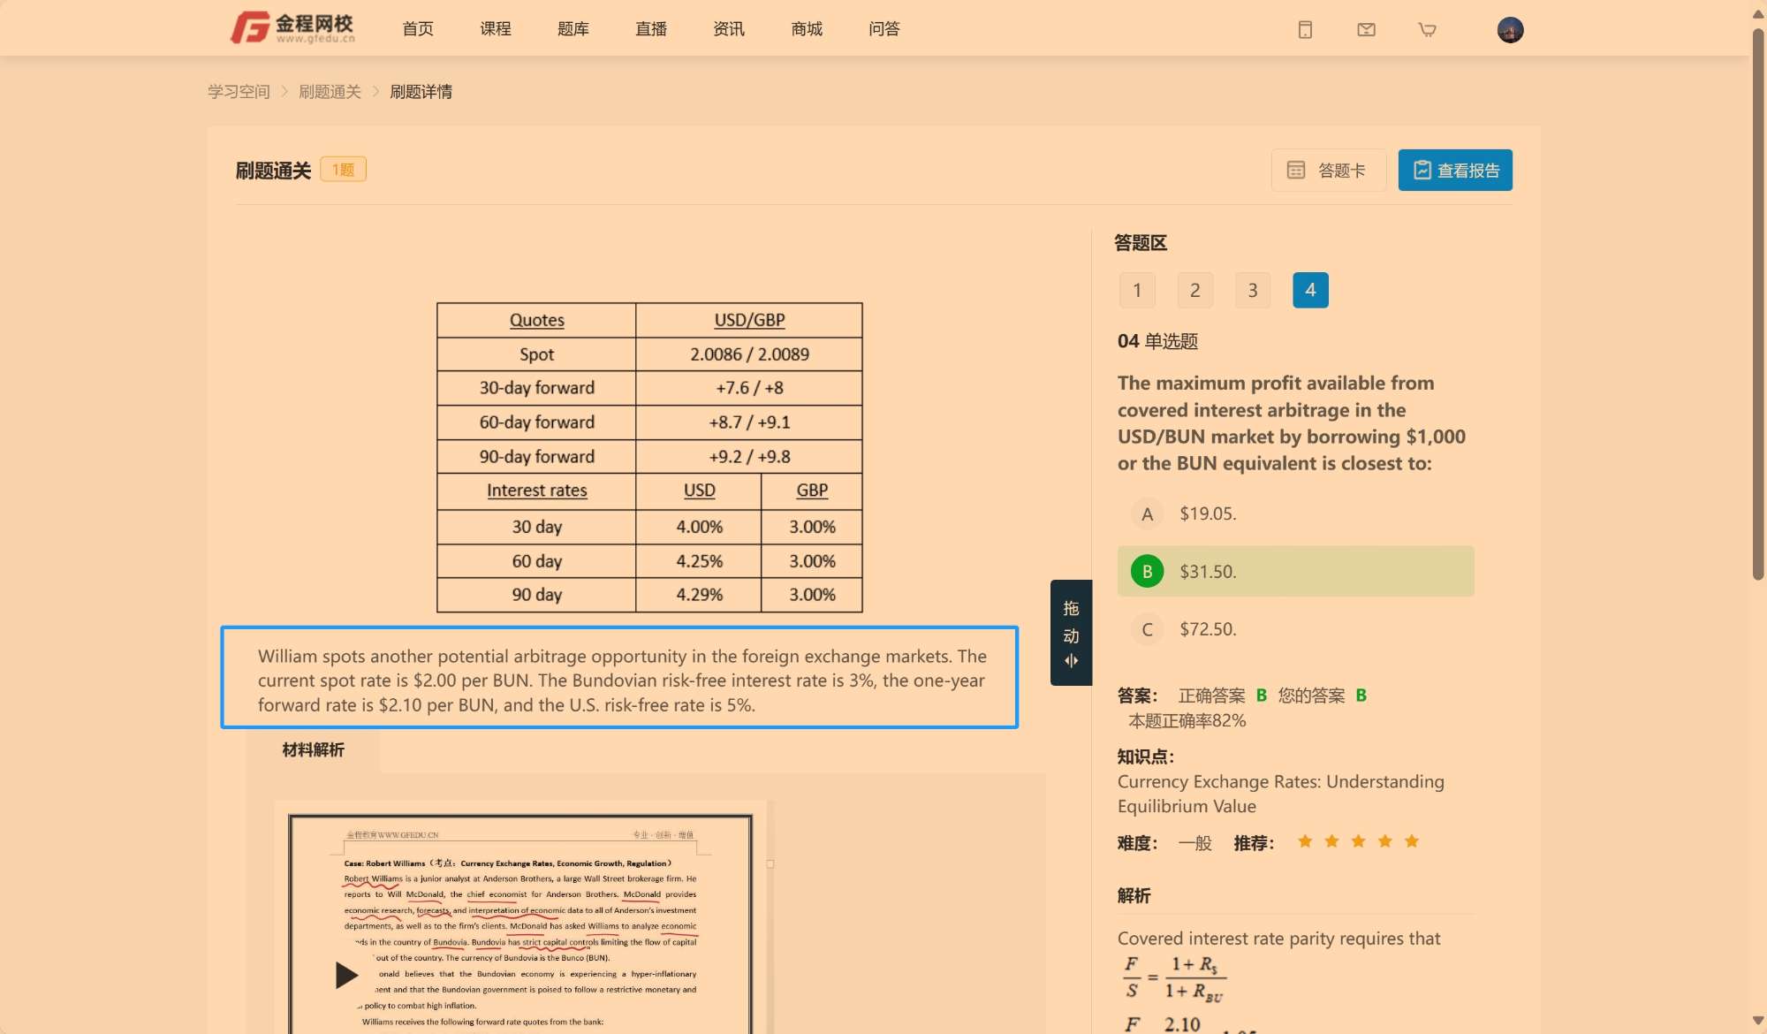Image resolution: width=1767 pixels, height=1034 pixels.
Task: Open 题库 in top navigation
Action: click(x=573, y=29)
